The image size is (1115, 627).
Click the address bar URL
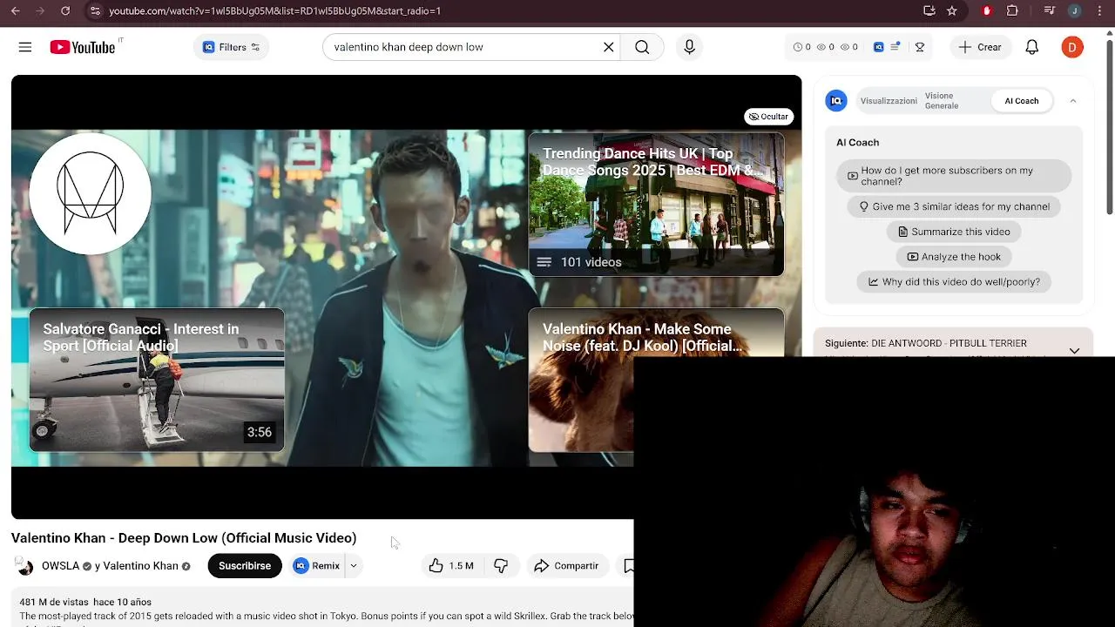point(274,10)
